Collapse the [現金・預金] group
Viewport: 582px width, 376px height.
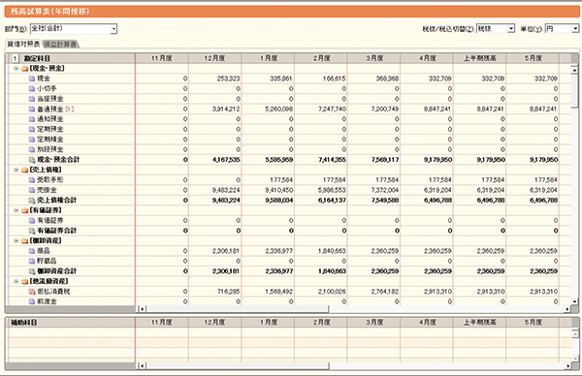click(x=16, y=68)
